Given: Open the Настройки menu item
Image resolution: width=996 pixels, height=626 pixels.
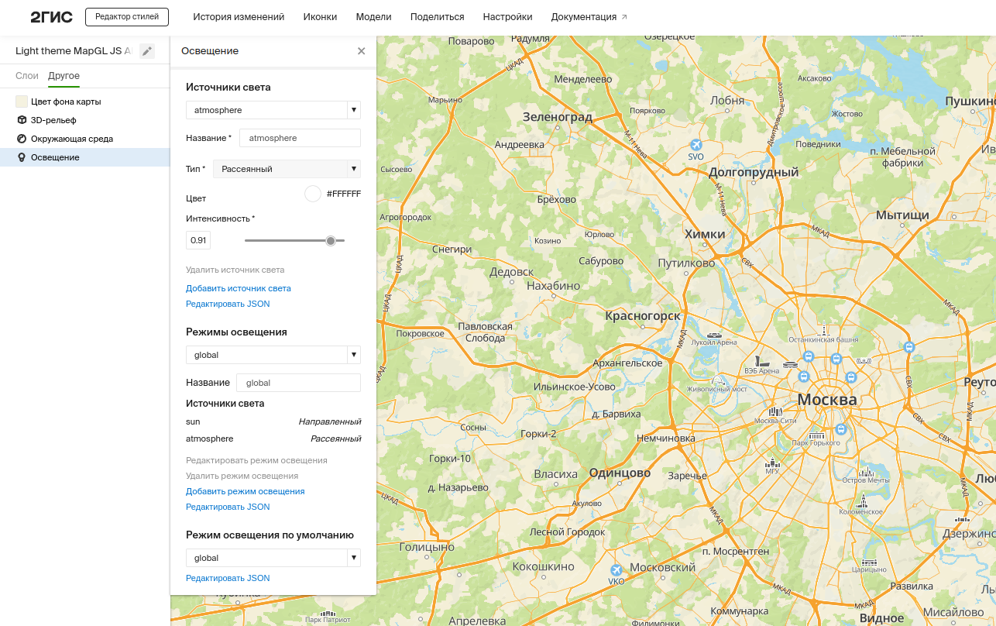Looking at the screenshot, I should (507, 16).
